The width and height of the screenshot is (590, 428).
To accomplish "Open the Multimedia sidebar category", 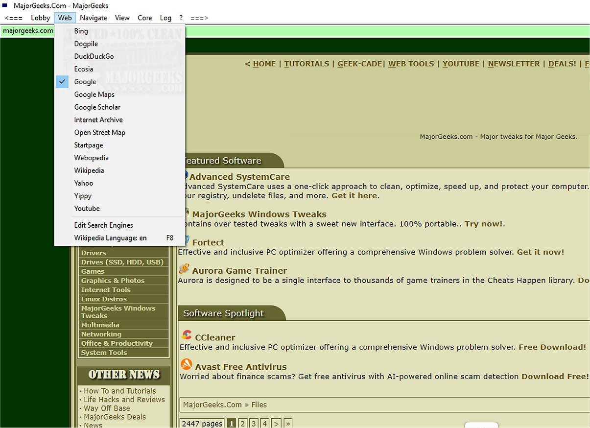I will [100, 325].
